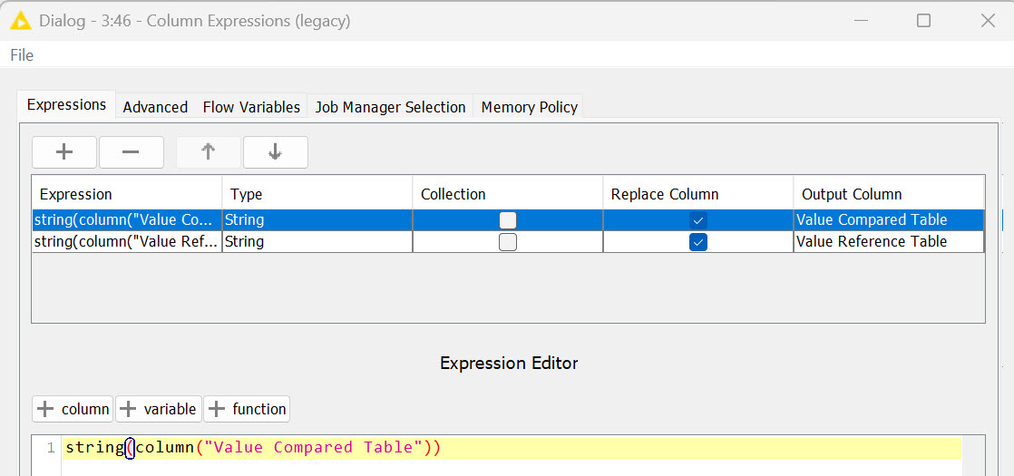Viewport: 1014px width, 476px height.
Task: Toggle Collection checkbox for Value Compared Table
Action: click(508, 220)
